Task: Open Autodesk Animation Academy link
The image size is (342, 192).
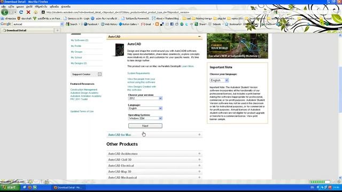Action: click(x=85, y=96)
